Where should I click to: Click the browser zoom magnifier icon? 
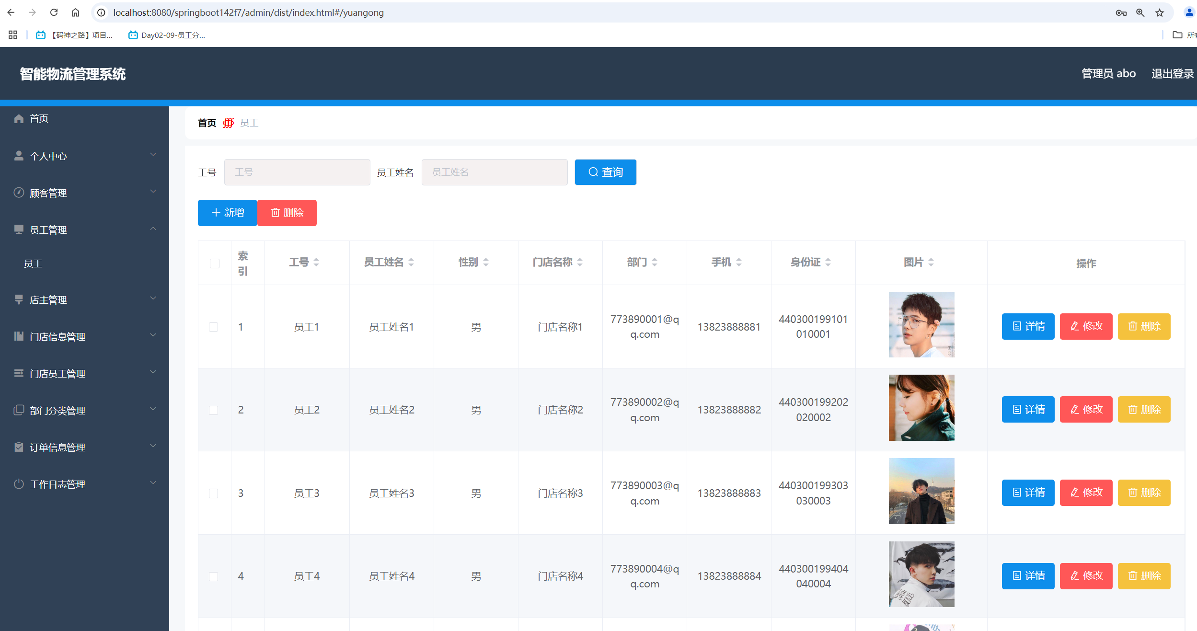coord(1140,12)
